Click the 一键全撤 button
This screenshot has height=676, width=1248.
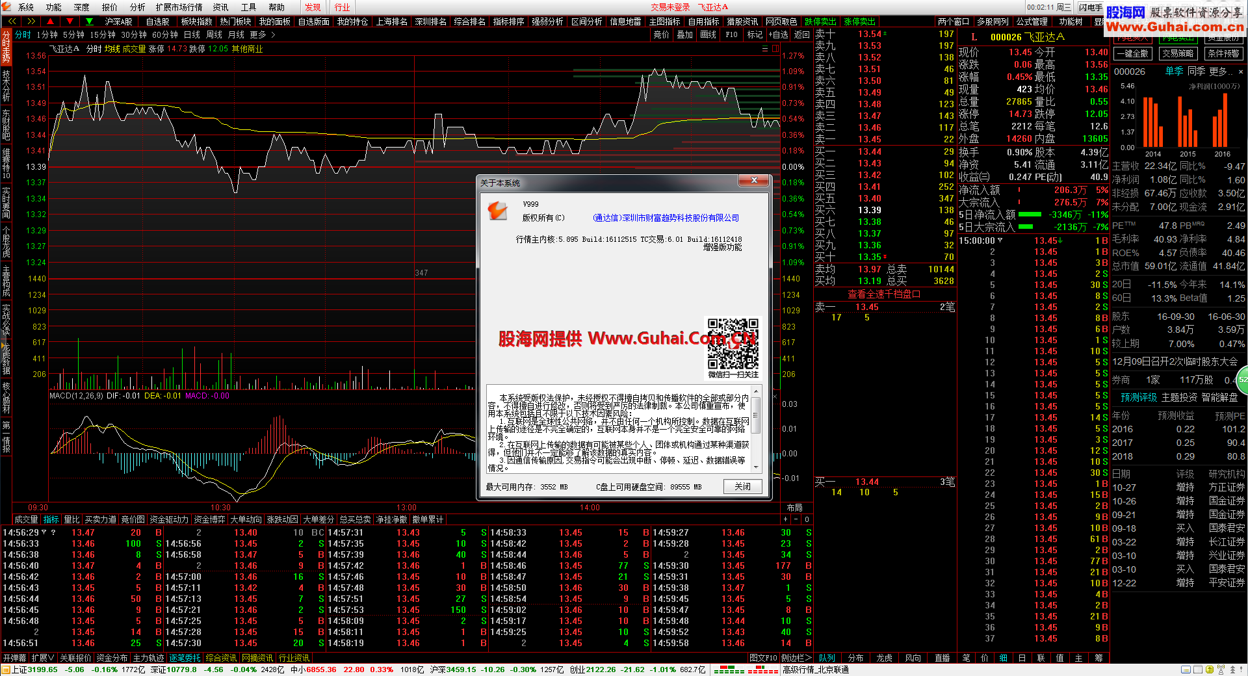(1132, 53)
